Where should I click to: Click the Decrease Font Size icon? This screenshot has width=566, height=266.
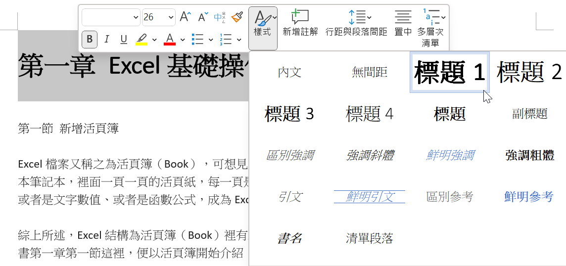coord(203,17)
